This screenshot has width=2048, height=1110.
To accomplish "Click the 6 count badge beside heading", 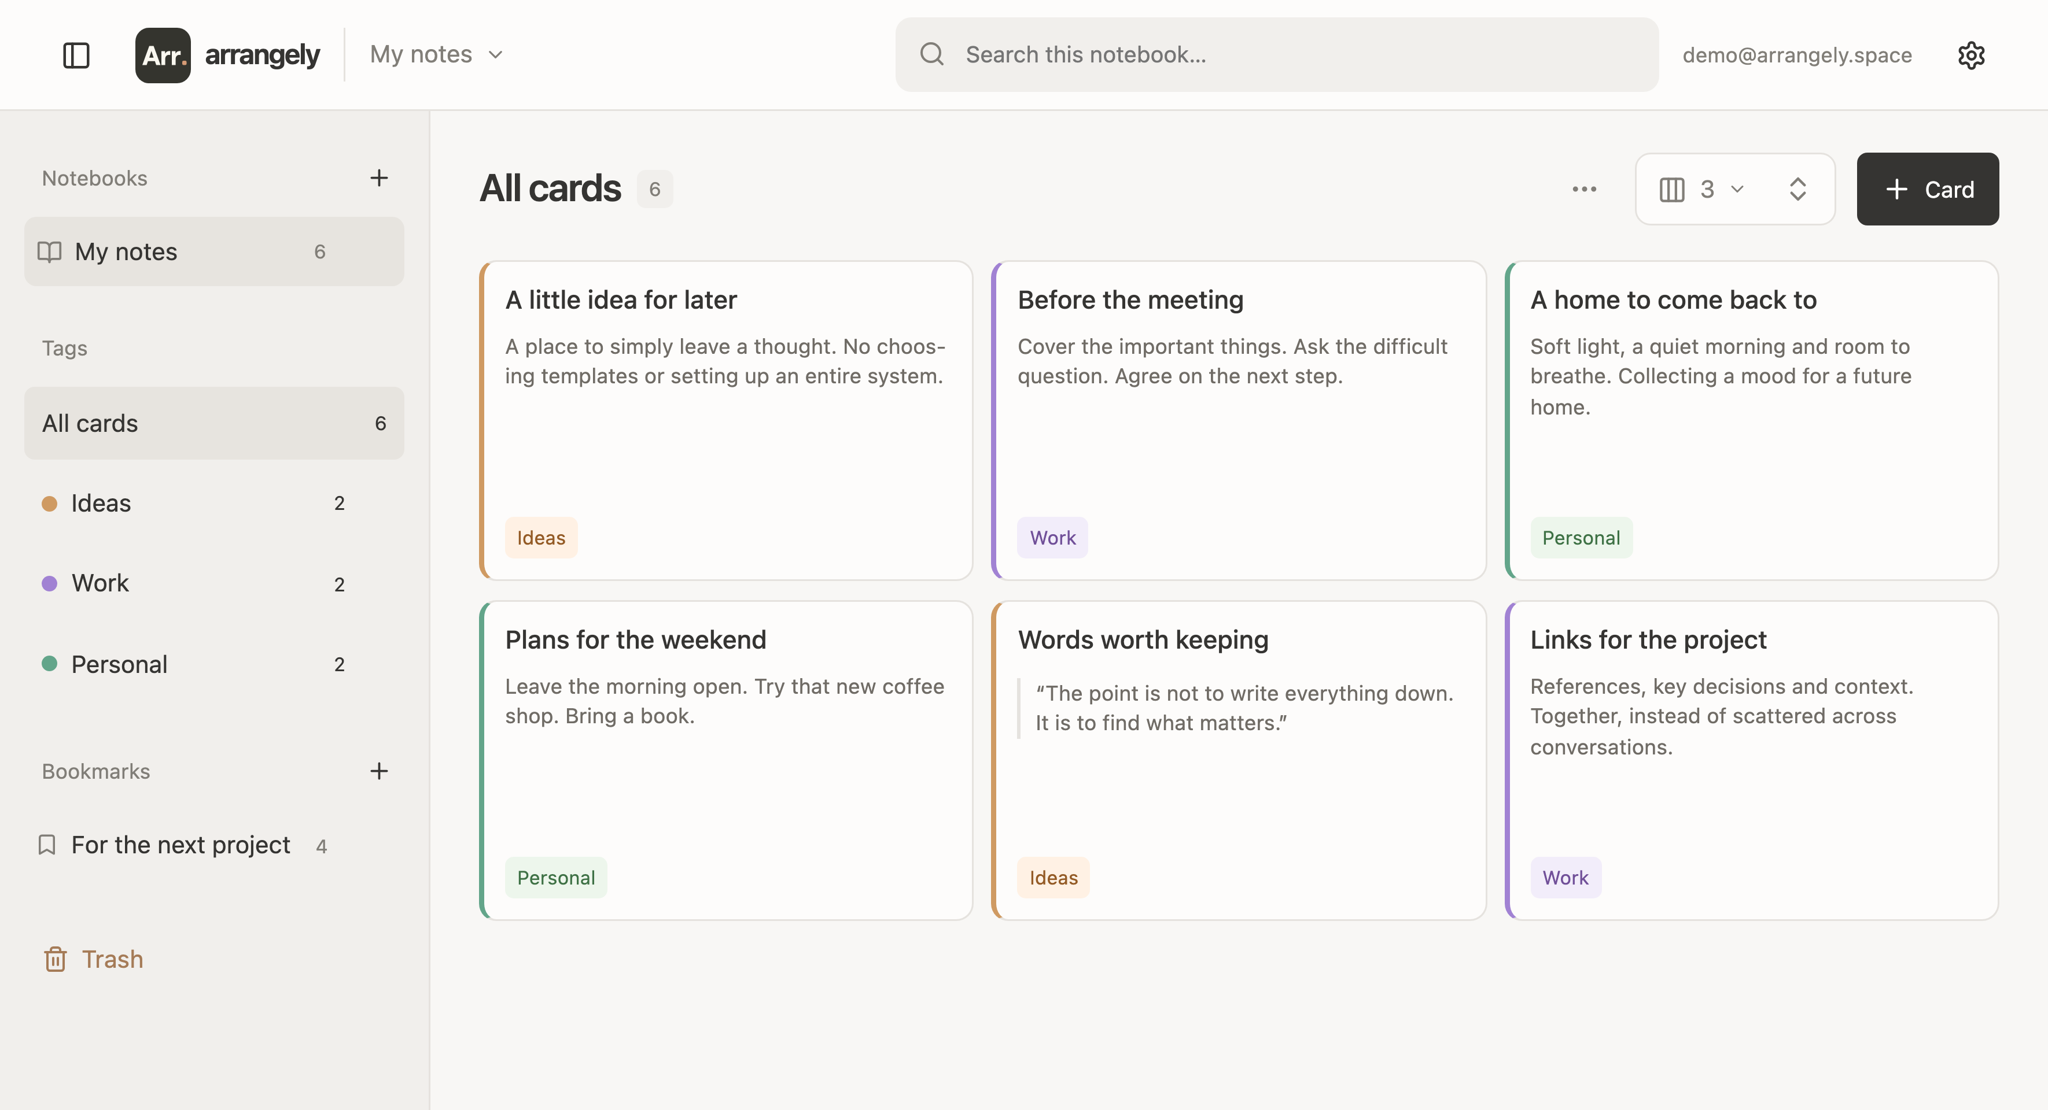I will (654, 189).
